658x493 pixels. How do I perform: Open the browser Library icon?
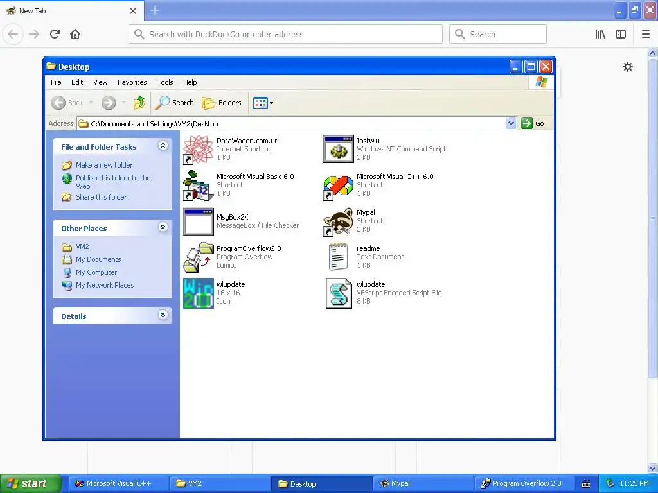point(600,34)
